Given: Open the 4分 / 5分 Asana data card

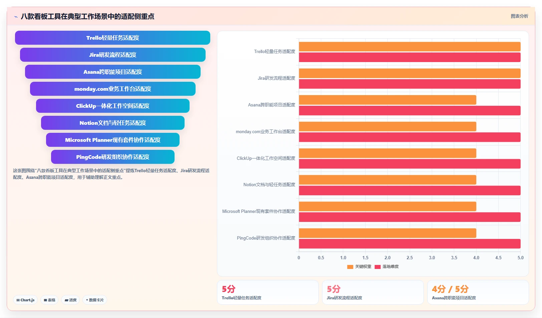Looking at the screenshot, I should [x=478, y=292].
